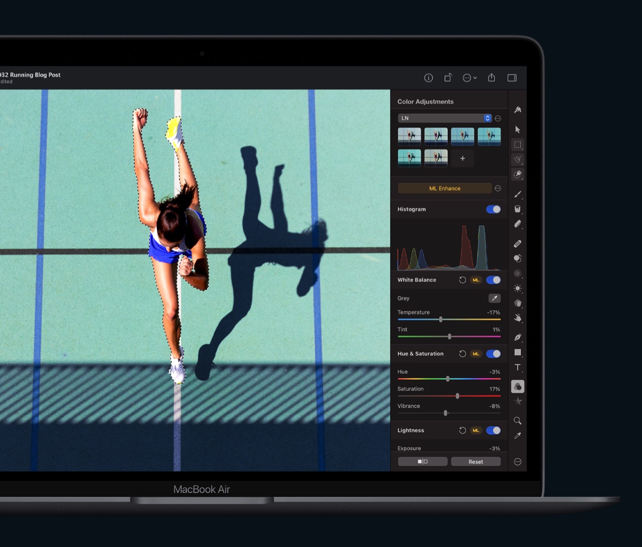Click the ML Enhance button
642x547 pixels.
pyautogui.click(x=445, y=188)
